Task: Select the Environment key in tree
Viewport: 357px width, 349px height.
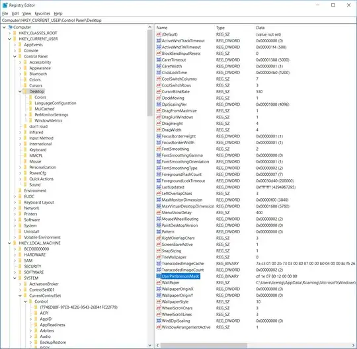Action: pyautogui.click(x=35, y=190)
